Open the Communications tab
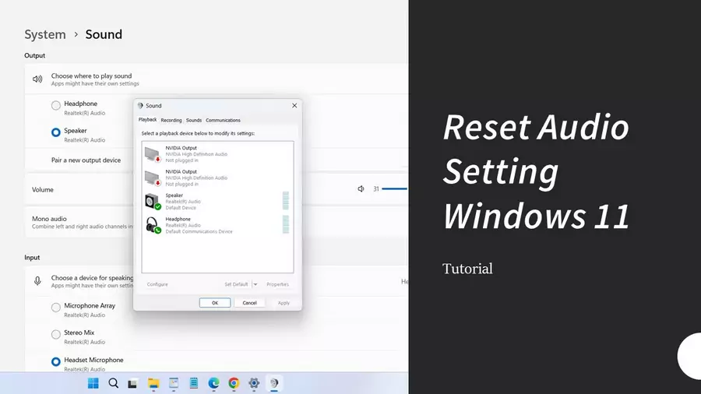This screenshot has height=394, width=701. coord(223,120)
